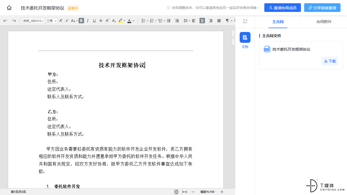The width and height of the screenshot is (347, 195).
Task: Open highlight color dropdown arrow
Action: pos(124,21)
